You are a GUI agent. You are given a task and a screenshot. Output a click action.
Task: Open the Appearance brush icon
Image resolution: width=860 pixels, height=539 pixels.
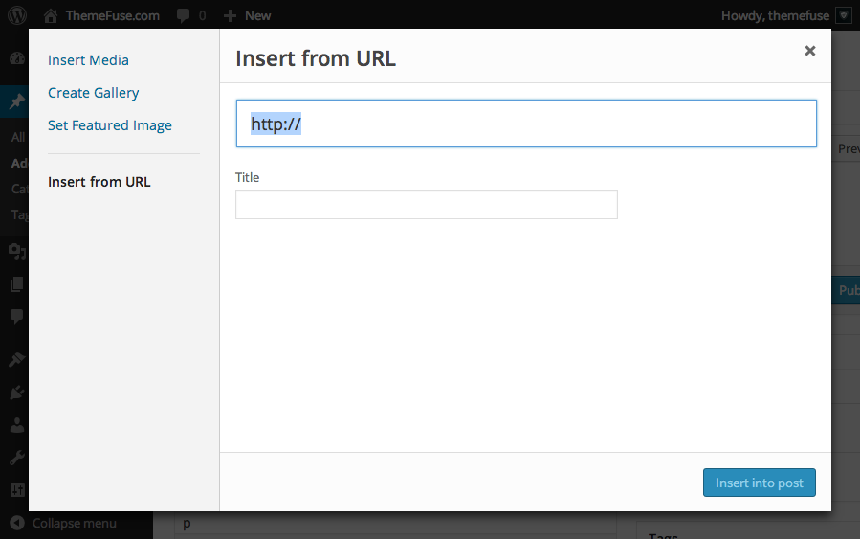[17, 360]
